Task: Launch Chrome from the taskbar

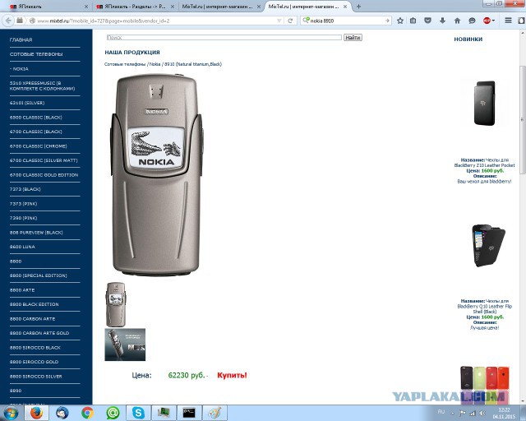Action: click(x=87, y=413)
